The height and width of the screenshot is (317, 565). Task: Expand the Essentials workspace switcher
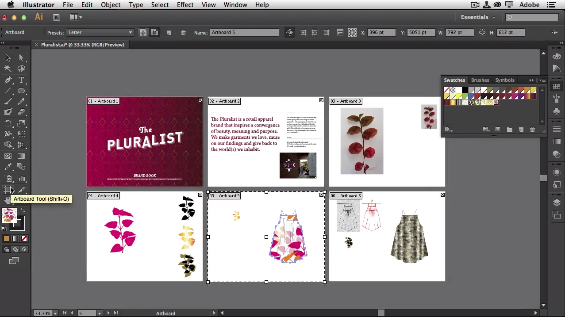click(478, 17)
